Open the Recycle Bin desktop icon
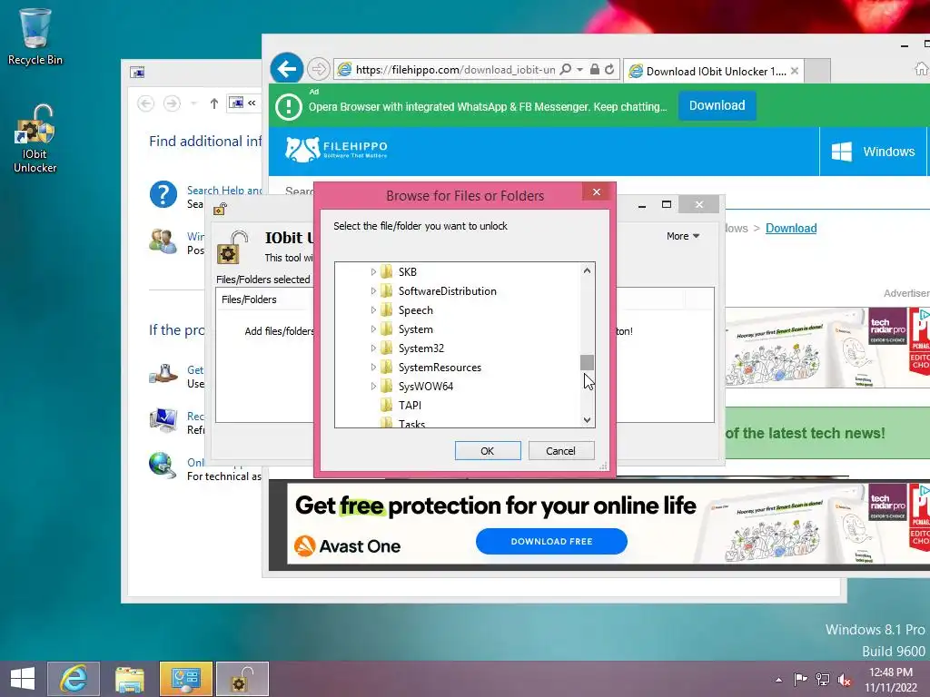 35,36
